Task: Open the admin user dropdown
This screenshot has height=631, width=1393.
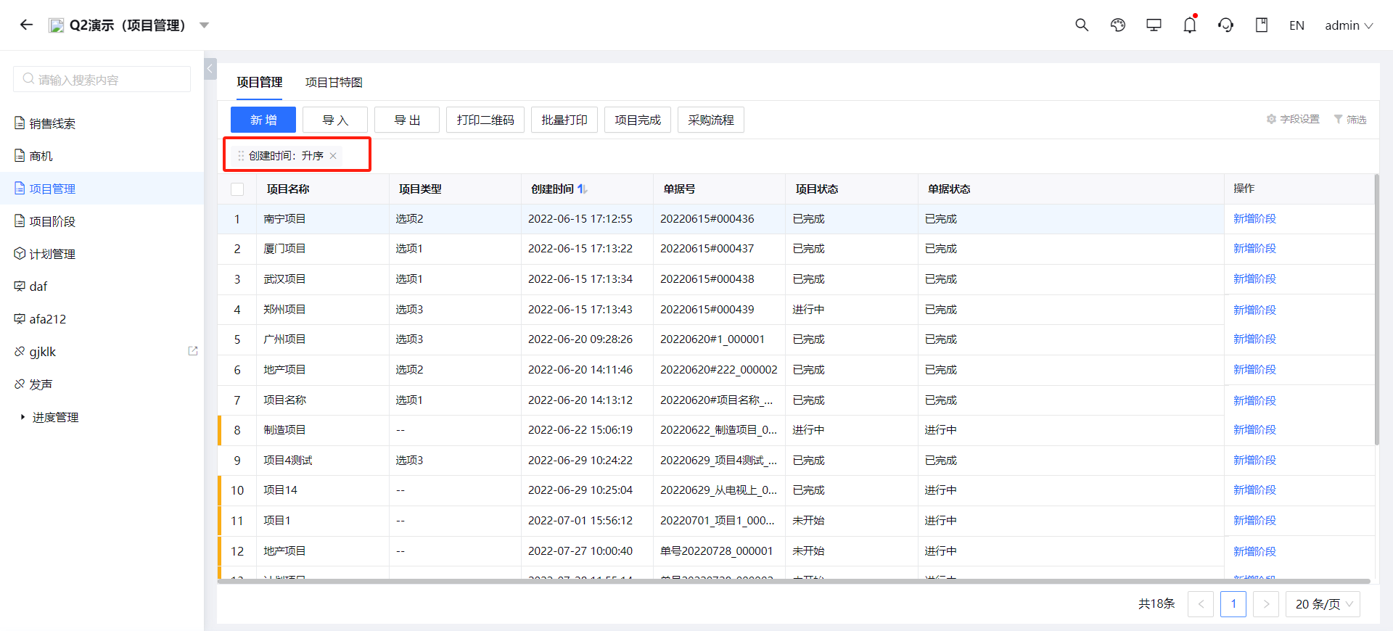Action: [1349, 25]
